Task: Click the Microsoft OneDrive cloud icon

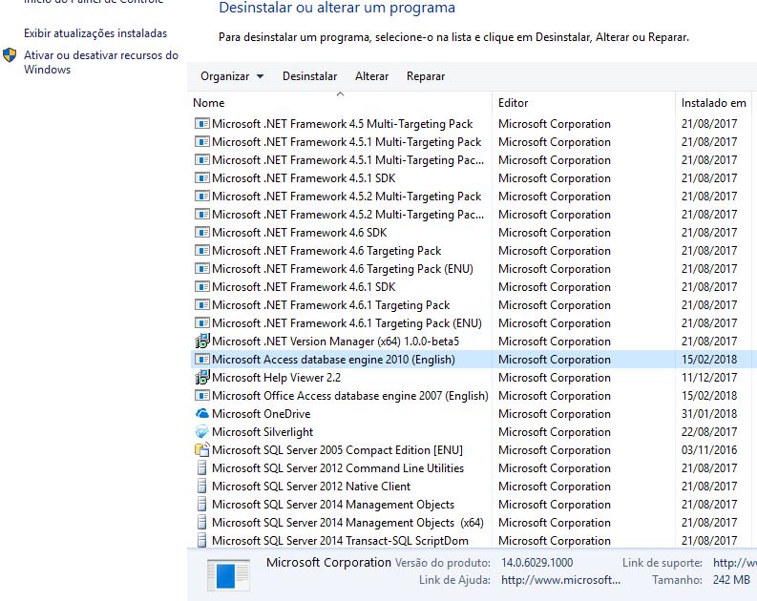Action: coord(201,414)
